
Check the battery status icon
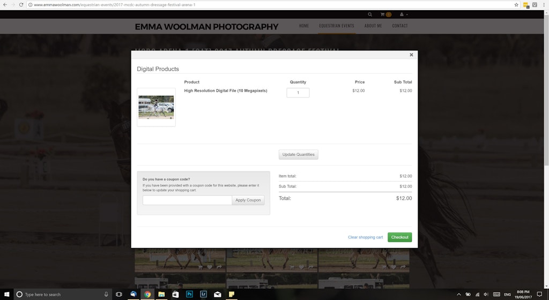tap(468, 295)
